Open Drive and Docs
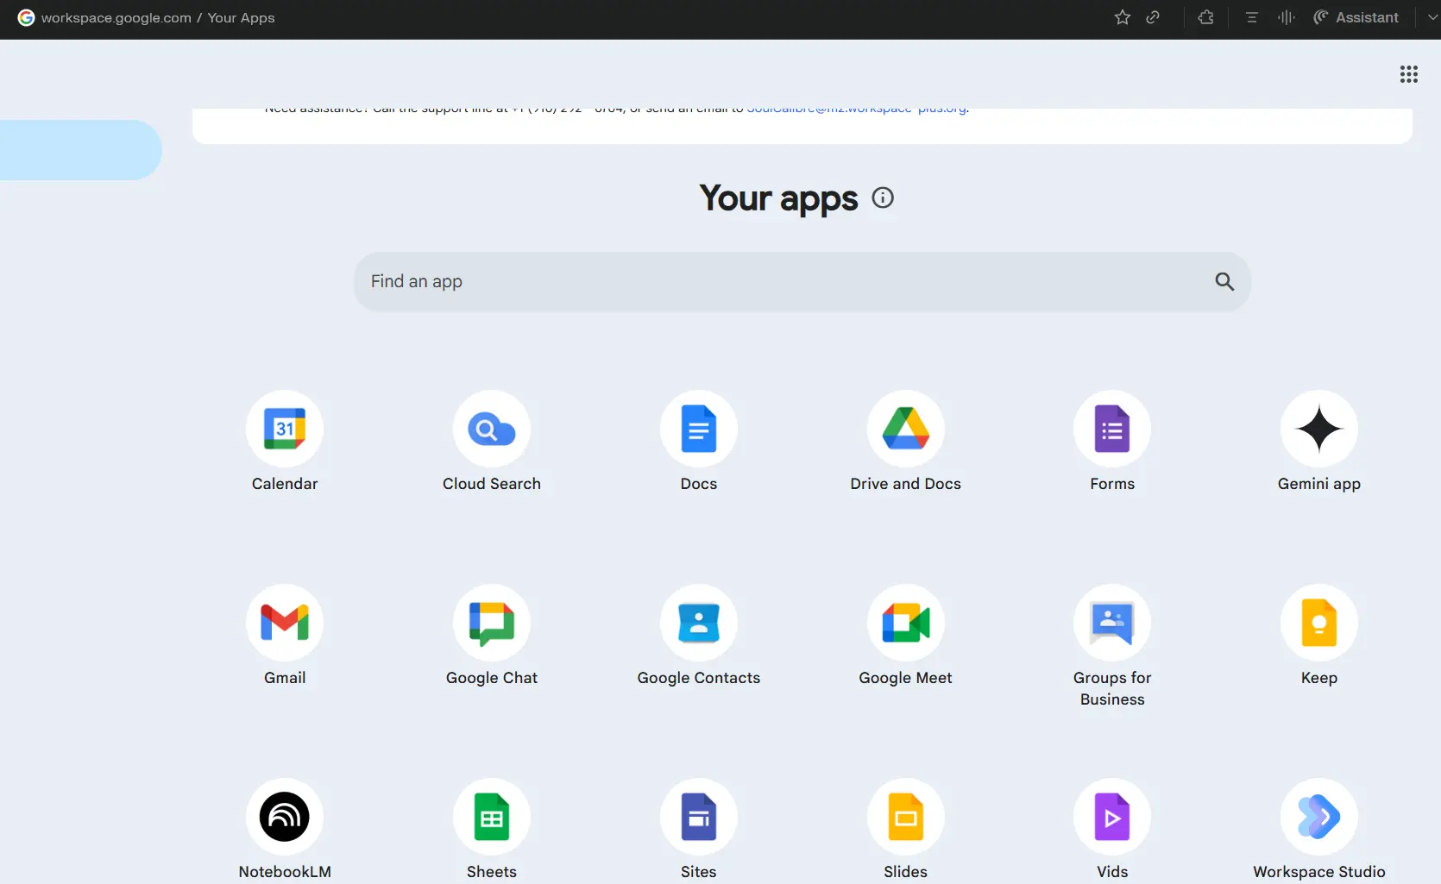The image size is (1441, 884). point(906,429)
